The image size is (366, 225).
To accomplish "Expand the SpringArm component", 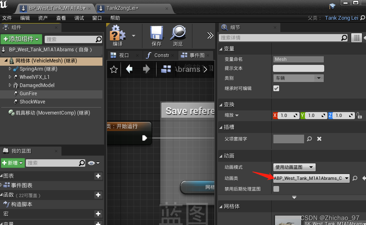I will point(10,69).
